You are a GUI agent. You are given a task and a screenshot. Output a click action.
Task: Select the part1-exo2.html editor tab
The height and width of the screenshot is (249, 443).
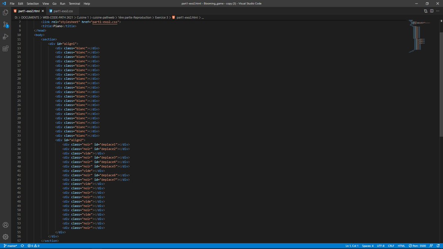coord(29,11)
